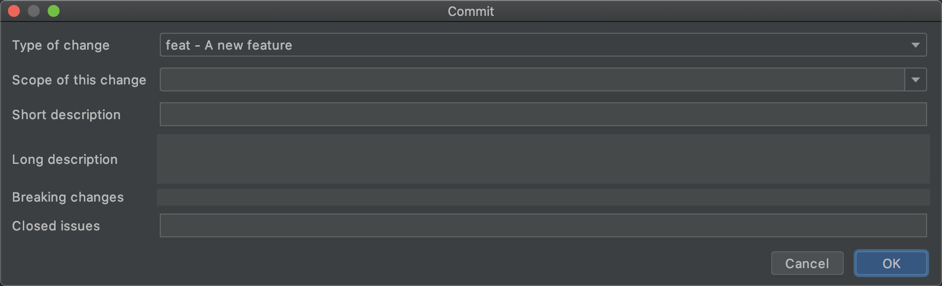Expand the Type of change dropdown arrow
942x286 pixels.
(915, 45)
